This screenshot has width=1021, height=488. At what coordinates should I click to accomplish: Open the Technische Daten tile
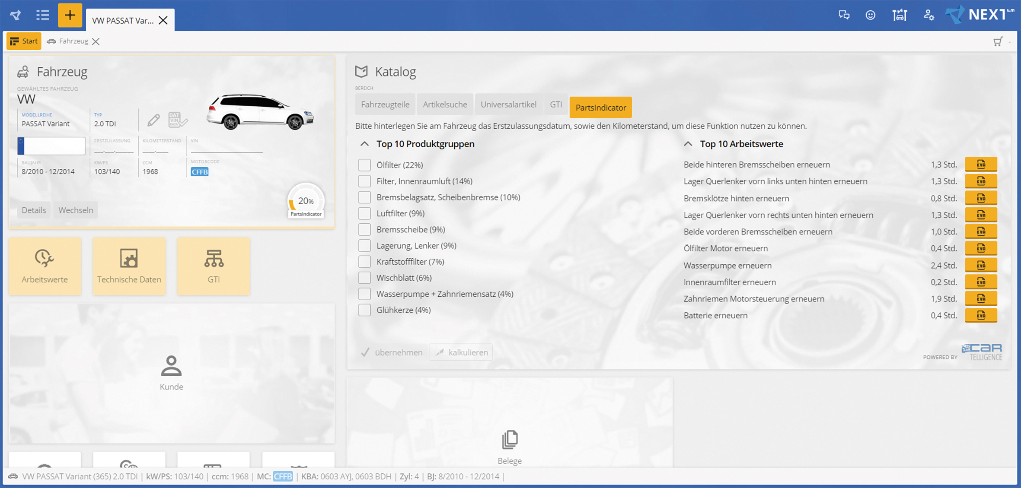(x=129, y=266)
